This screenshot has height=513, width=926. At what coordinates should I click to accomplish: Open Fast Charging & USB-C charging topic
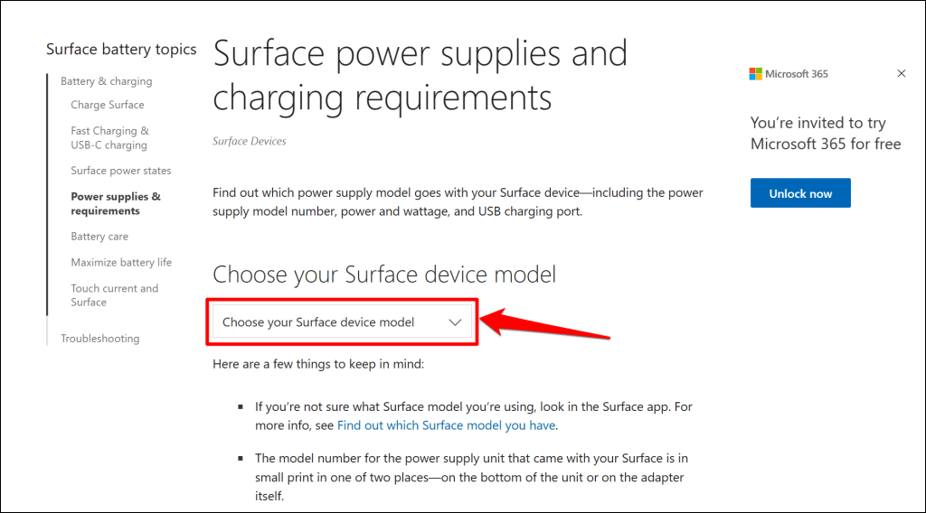[x=109, y=138]
